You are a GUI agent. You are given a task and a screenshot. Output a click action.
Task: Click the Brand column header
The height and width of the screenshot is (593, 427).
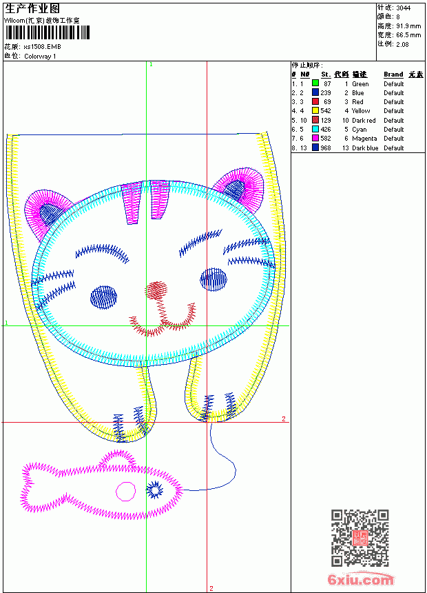coord(393,74)
